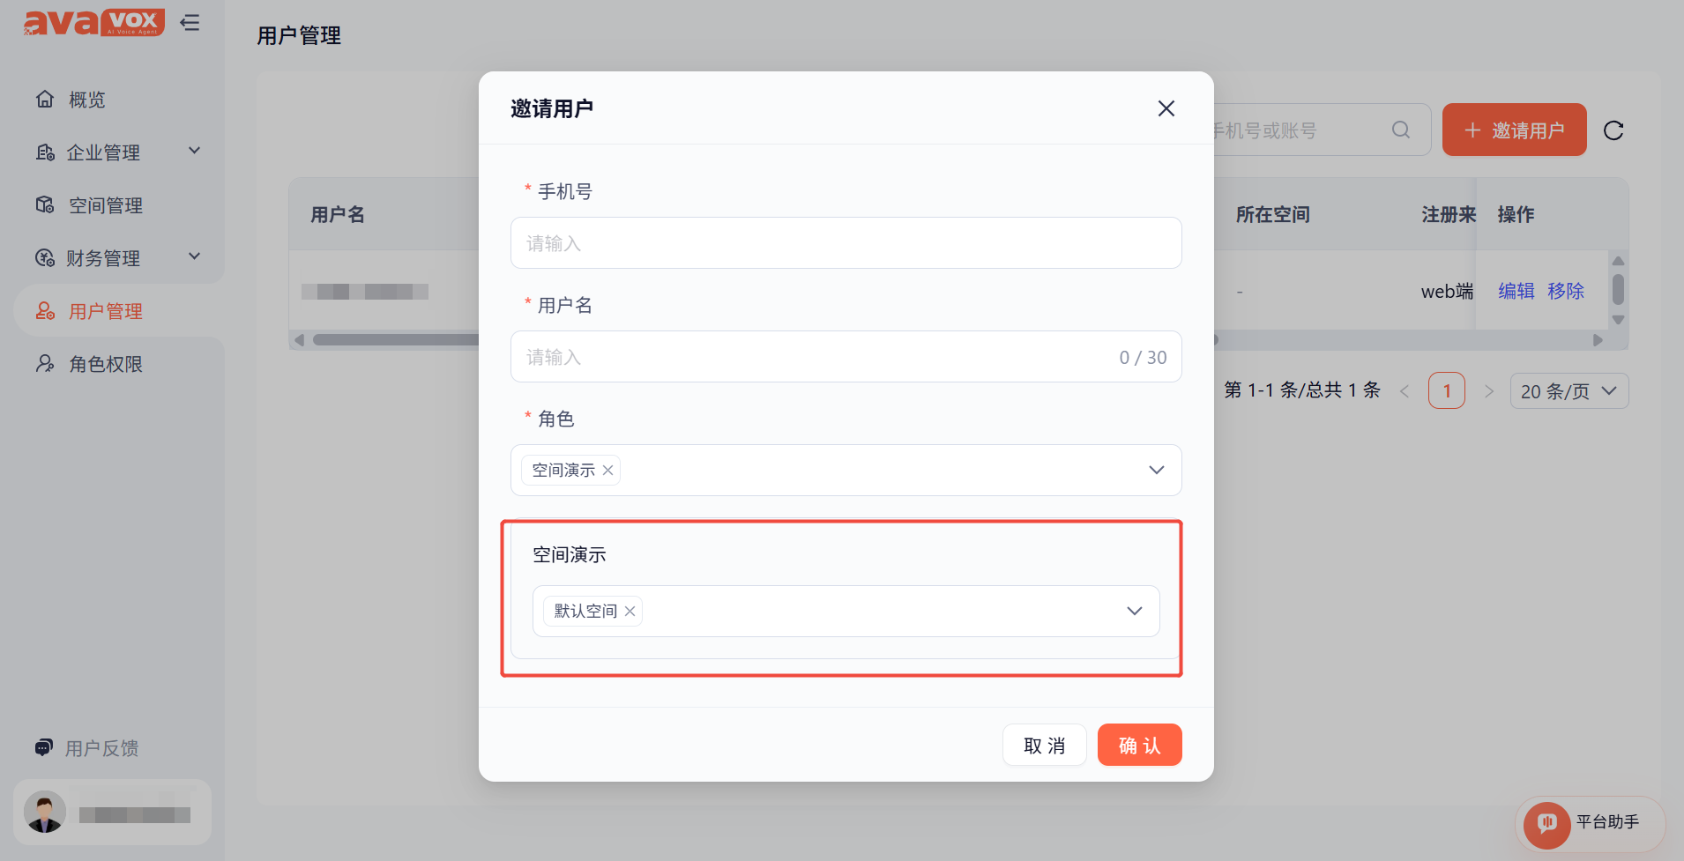This screenshot has height=861, width=1684.
Task: Open the 平台助手 assistant icon
Action: (x=1546, y=823)
